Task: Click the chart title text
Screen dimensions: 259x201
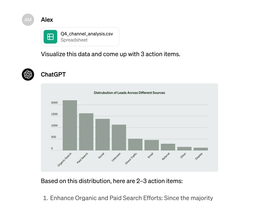Action: pos(129,93)
